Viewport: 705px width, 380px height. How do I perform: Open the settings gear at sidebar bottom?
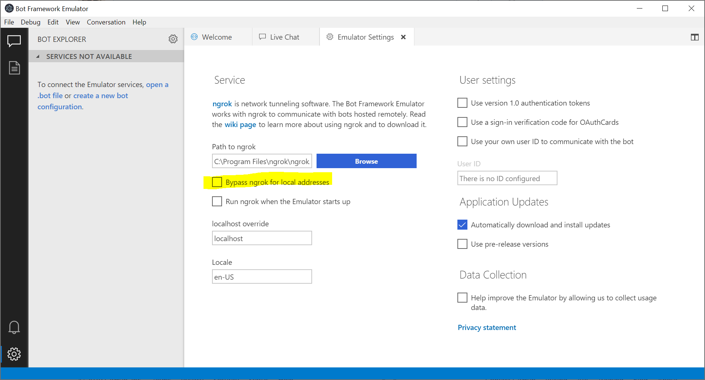[14, 354]
